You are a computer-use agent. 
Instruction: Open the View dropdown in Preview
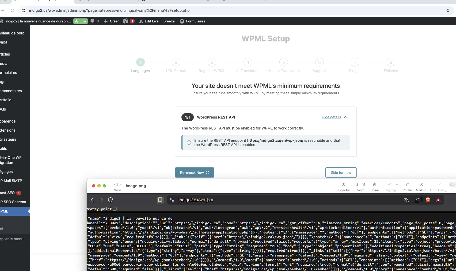[x=117, y=185]
